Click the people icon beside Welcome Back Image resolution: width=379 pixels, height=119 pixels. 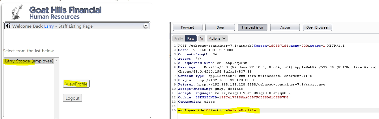pyautogui.click(x=8, y=26)
